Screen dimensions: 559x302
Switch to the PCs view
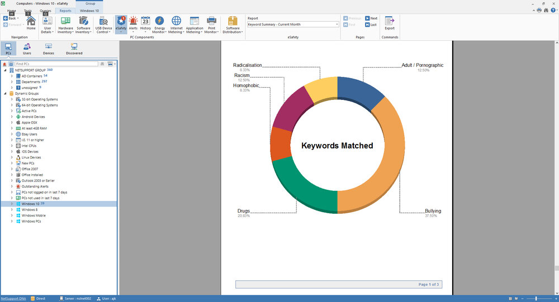8,49
